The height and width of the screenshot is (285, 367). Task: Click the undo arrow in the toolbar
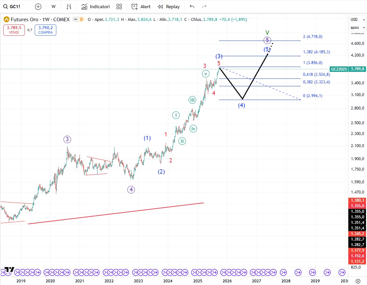192,7
